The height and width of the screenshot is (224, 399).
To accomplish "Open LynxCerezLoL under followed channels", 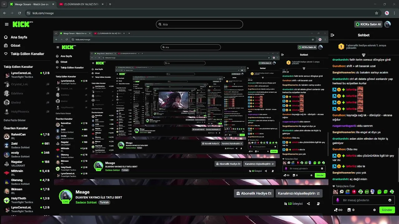I will [26, 75].
